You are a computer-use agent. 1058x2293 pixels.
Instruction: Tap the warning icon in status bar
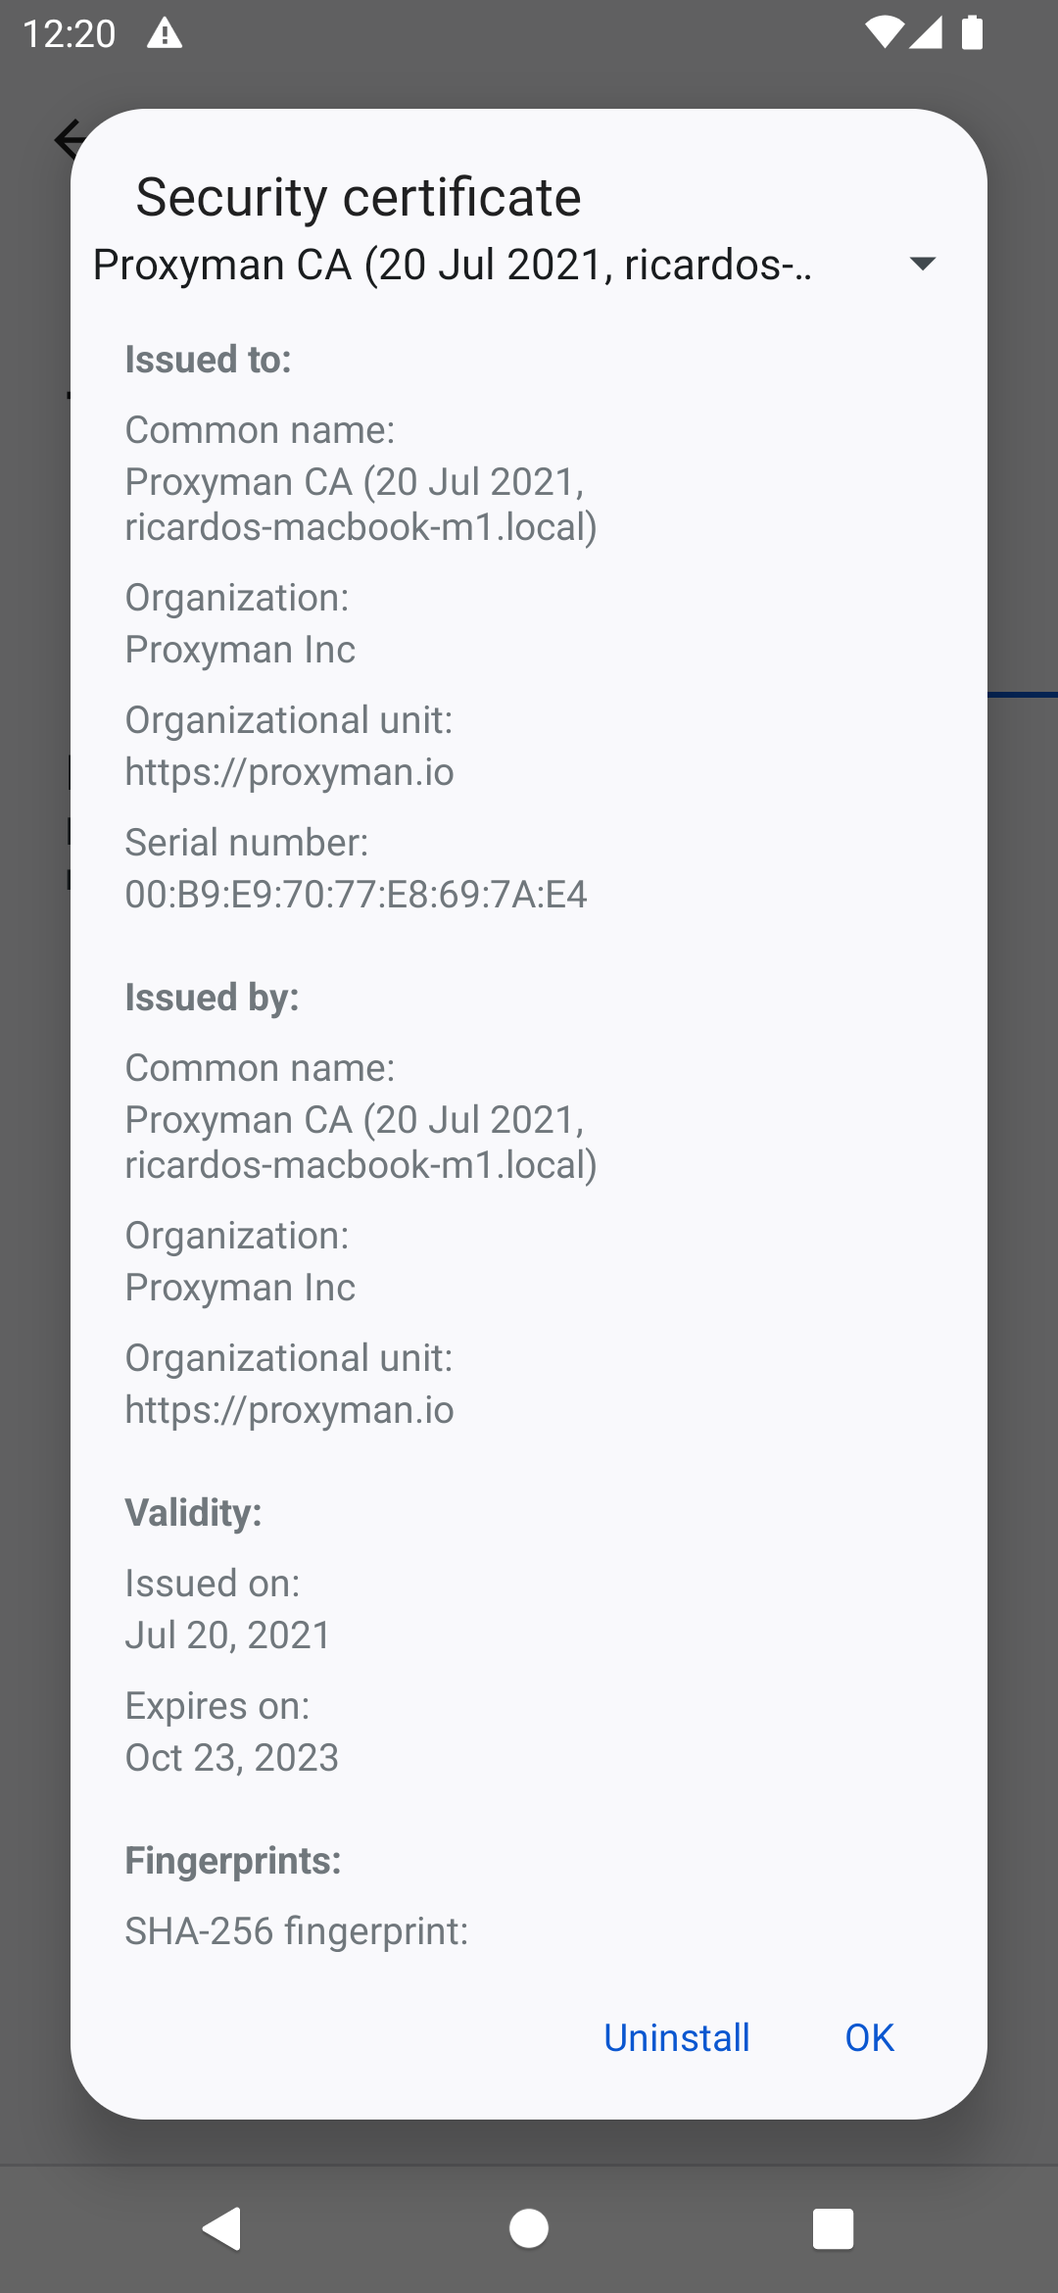point(165,33)
